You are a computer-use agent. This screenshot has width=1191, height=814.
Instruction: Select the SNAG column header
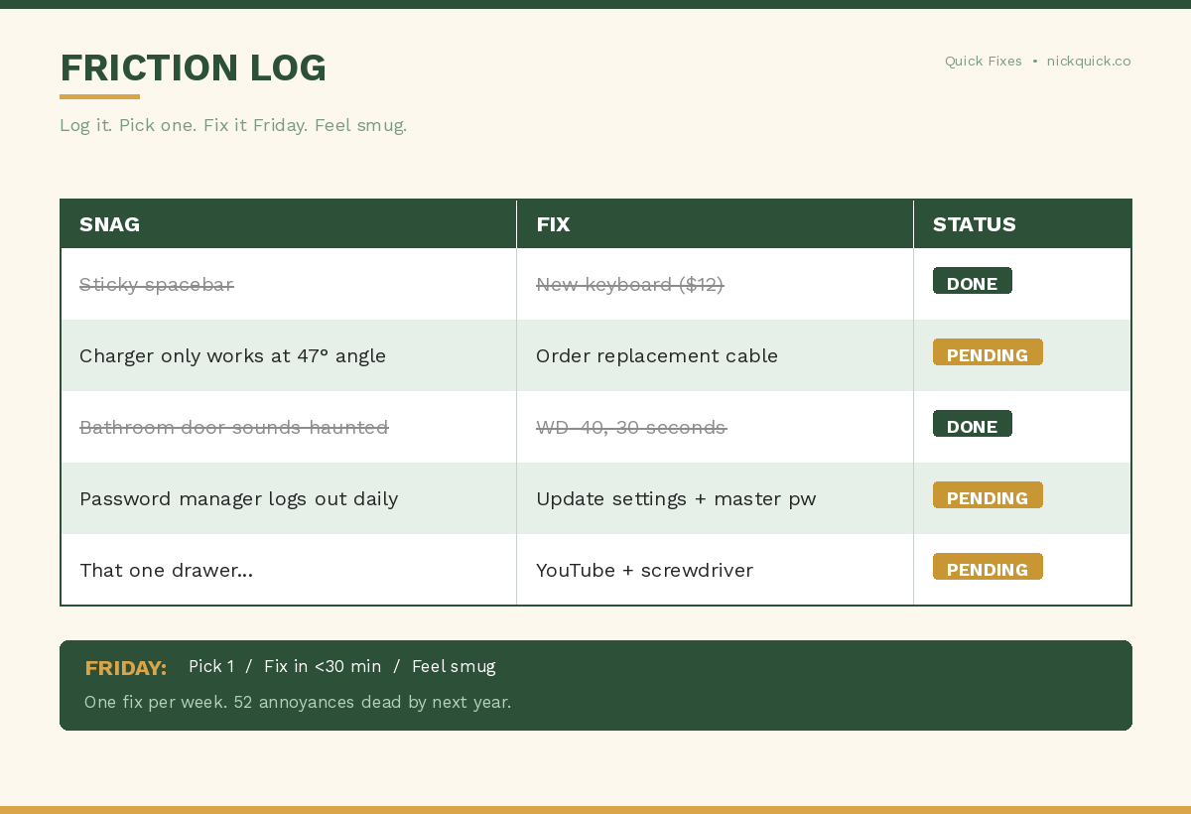click(x=109, y=224)
